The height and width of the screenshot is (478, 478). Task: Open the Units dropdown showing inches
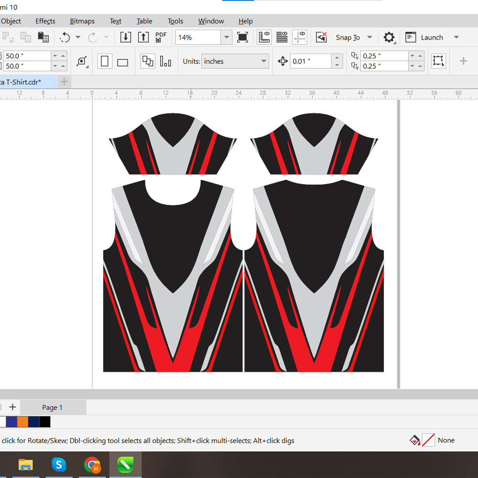pyautogui.click(x=235, y=61)
